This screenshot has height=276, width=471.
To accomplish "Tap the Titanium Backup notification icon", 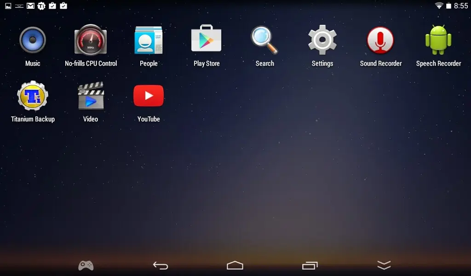I will [x=41, y=6].
